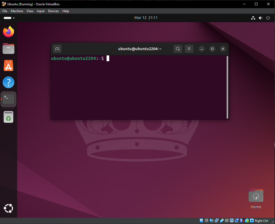Click the terminal search magnifier icon
Viewport: 275px width, 224px height.
click(x=178, y=49)
